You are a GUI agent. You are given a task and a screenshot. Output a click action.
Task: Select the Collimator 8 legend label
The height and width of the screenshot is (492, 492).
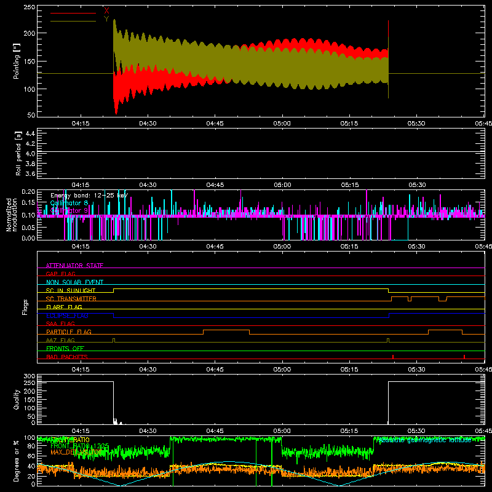coord(69,203)
